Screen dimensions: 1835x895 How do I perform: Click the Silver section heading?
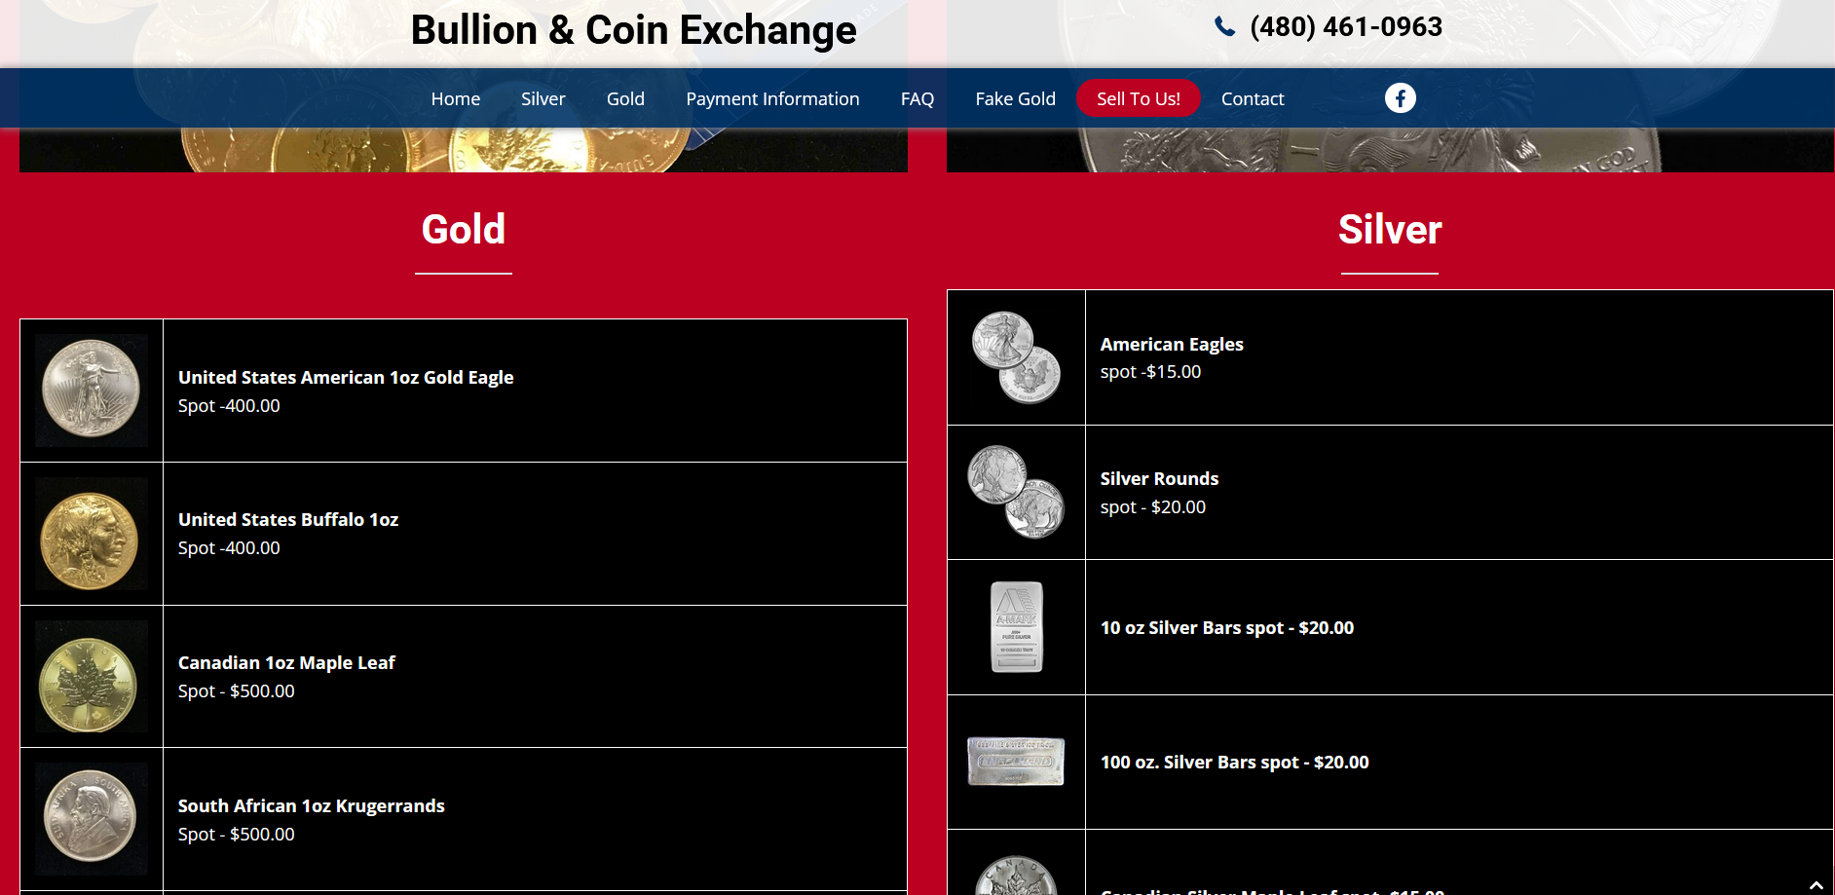[1390, 230]
